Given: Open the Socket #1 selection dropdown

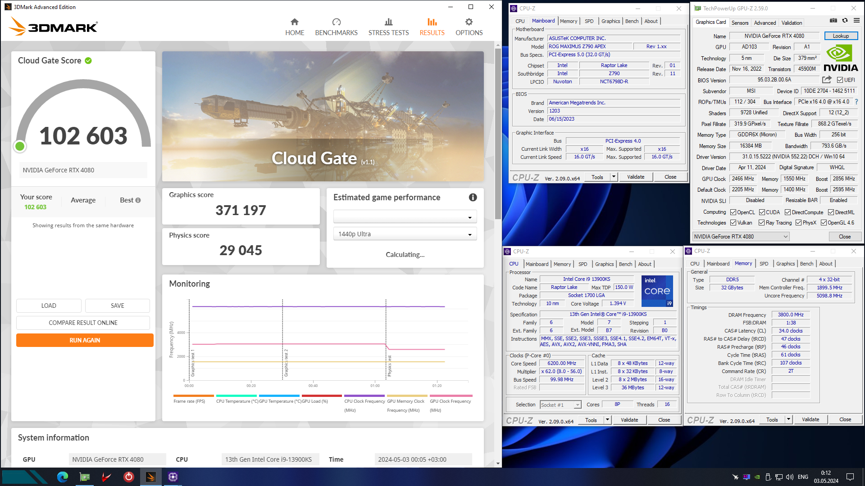Looking at the screenshot, I should [x=560, y=405].
